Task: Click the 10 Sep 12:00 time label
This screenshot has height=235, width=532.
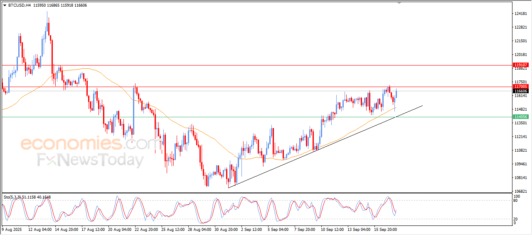Action: tap(332, 229)
